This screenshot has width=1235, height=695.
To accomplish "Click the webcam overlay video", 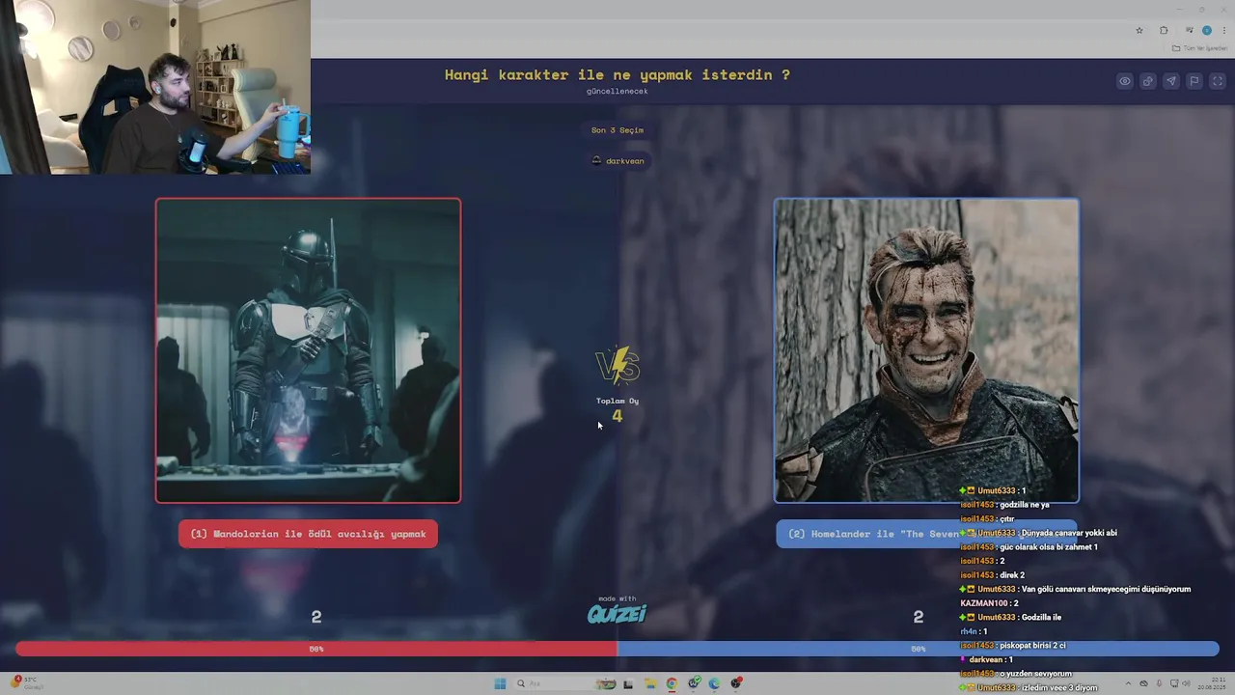I will coord(155,87).
